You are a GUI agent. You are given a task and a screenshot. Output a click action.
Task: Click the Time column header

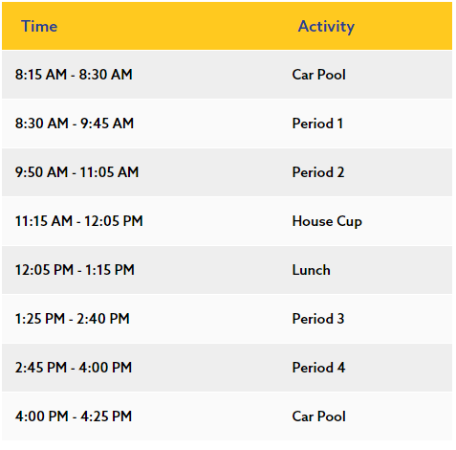[39, 26]
